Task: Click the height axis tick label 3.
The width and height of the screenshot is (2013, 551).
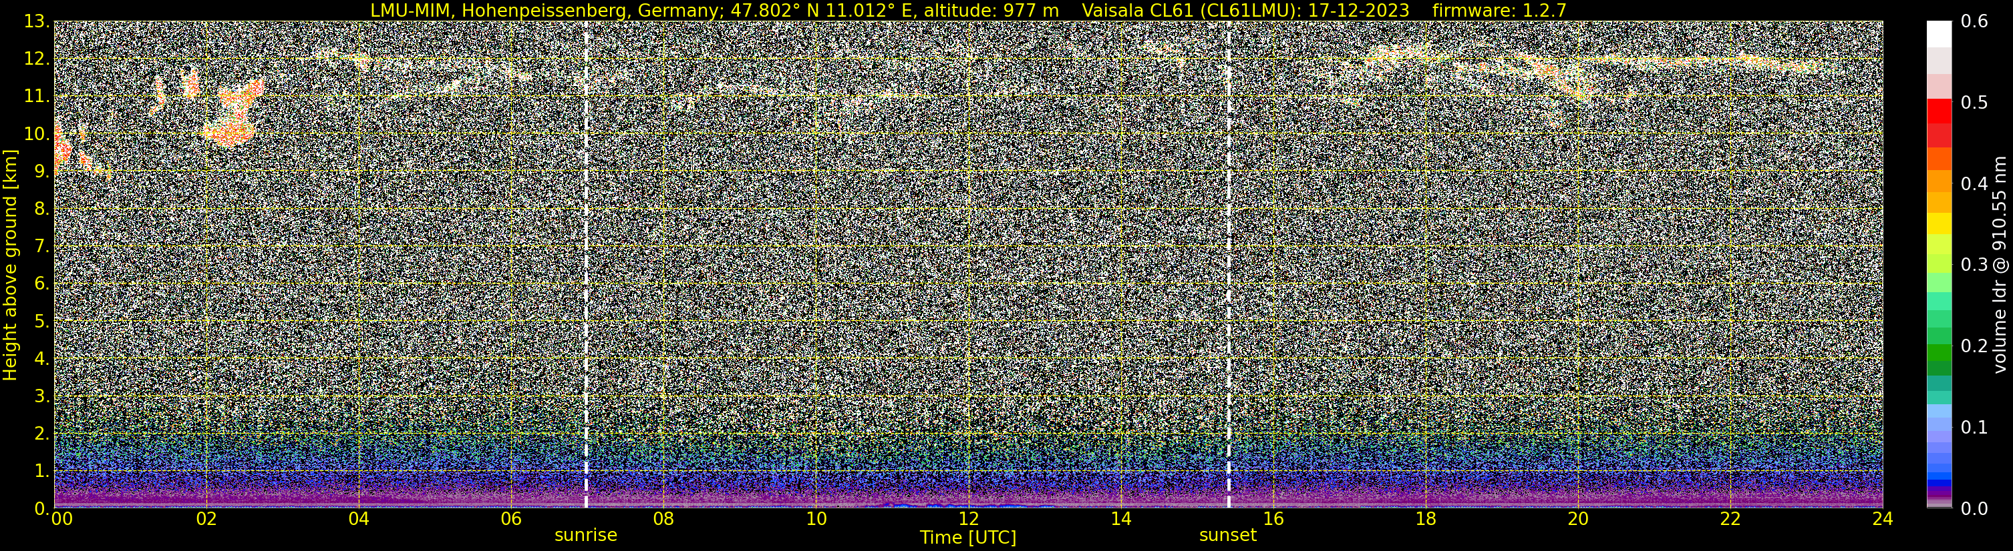Action: [42, 396]
